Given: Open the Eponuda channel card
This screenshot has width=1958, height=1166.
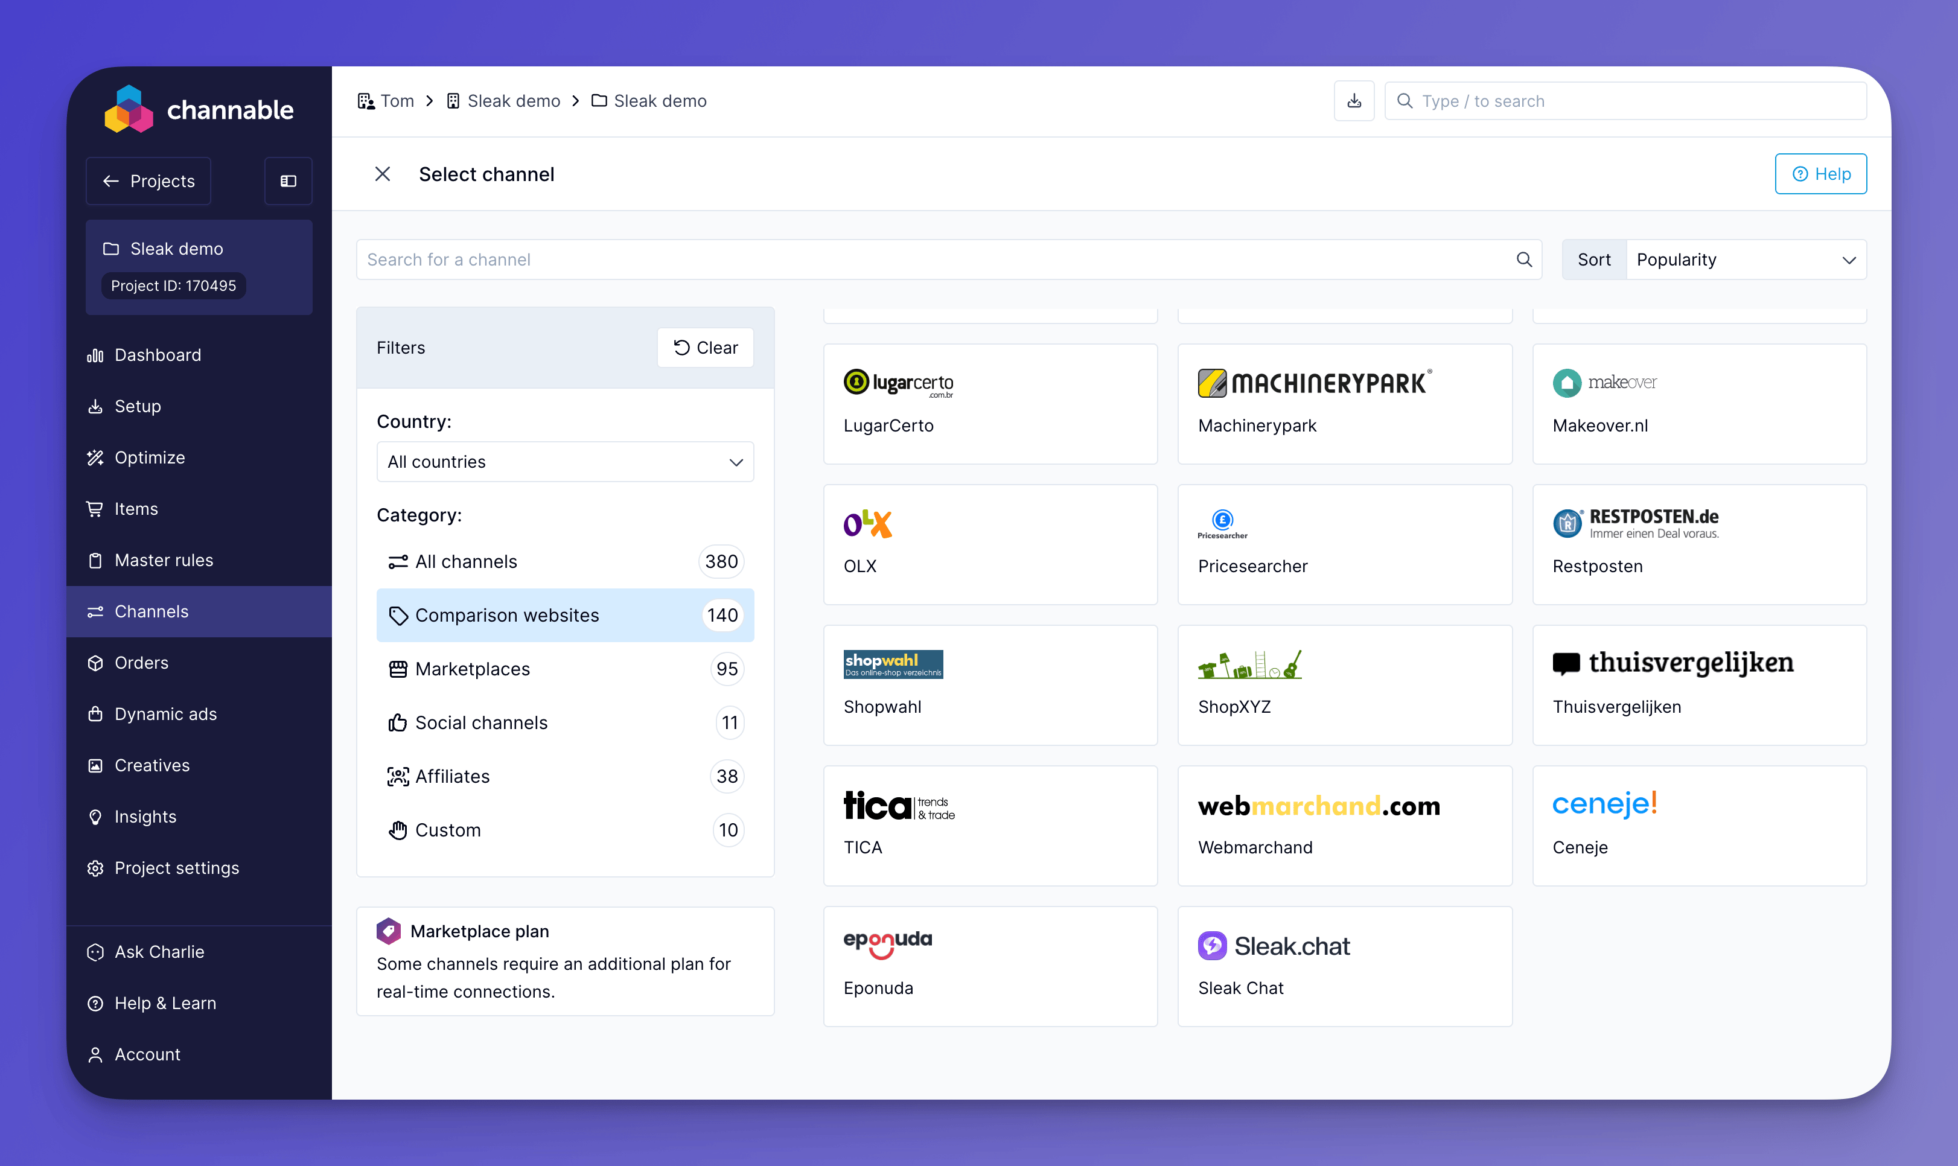Looking at the screenshot, I should pyautogui.click(x=990, y=966).
